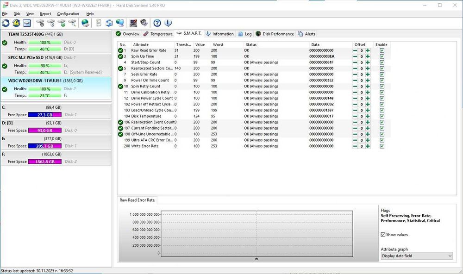Image resolution: width=463 pixels, height=274 pixels.
Task: Click the refresh icon with yellow warning sign
Action: click(x=16, y=23)
